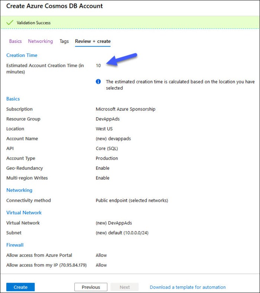Go back with the Previous button
The image size is (260, 293).
pyautogui.click(x=91, y=287)
